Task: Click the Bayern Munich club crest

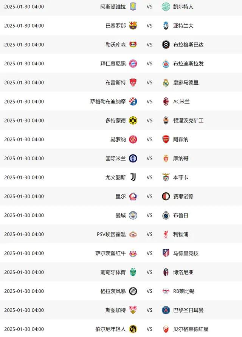Action: pyautogui.click(x=133, y=63)
